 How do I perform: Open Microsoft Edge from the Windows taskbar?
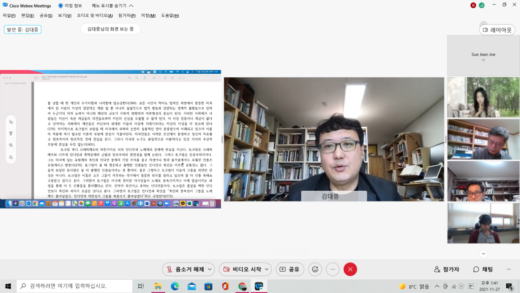coord(174,286)
